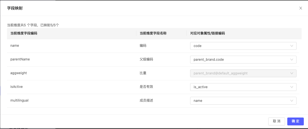The image size is (308, 129).
Task: Click the 对应对象属性/链接编码 column header
Action: tap(207, 33)
